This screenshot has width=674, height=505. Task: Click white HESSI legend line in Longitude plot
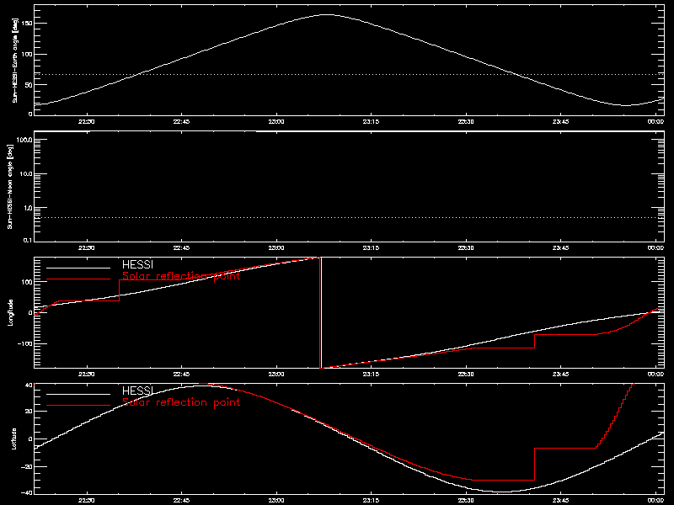click(x=78, y=268)
